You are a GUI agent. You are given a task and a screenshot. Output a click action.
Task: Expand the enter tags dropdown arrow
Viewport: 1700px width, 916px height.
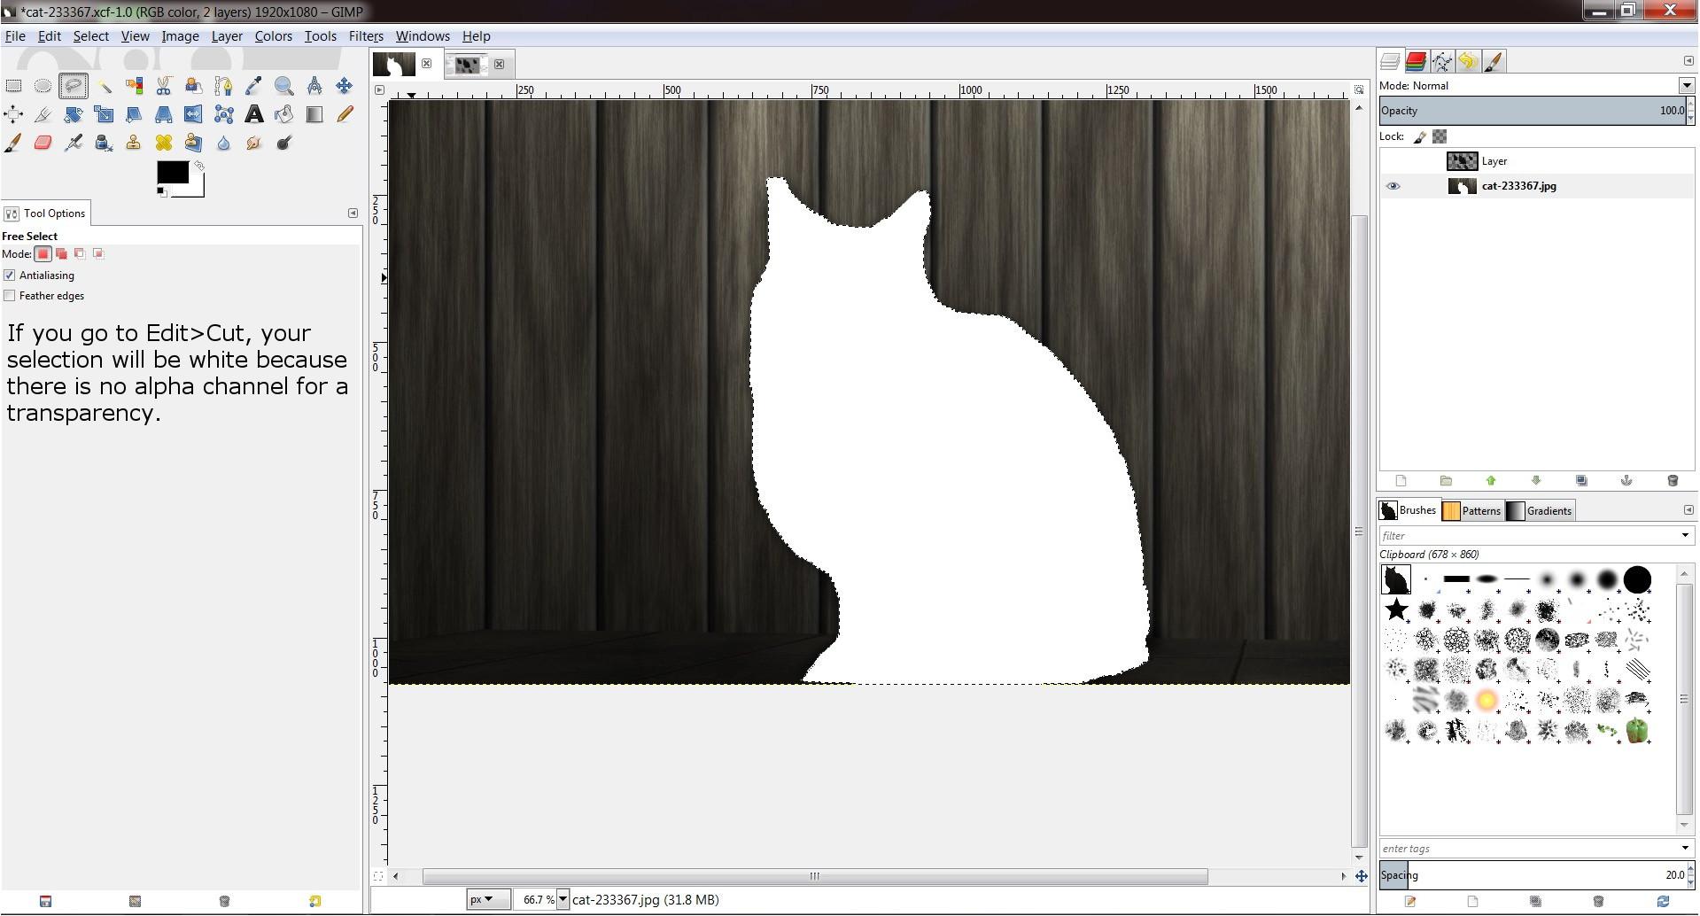[1685, 849]
